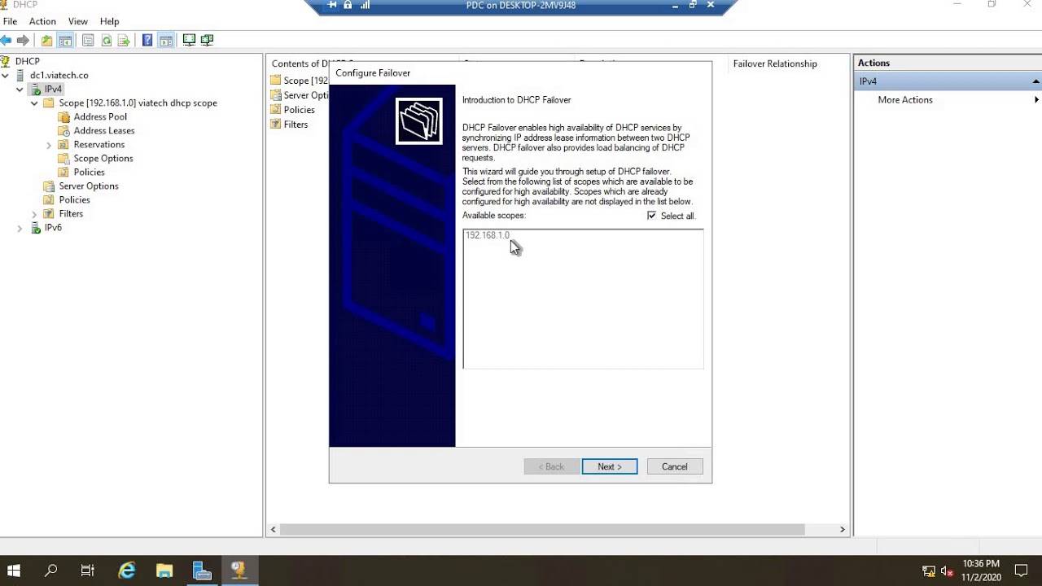This screenshot has width=1042, height=586.
Task: Select Server Options in the tree
Action: [89, 186]
